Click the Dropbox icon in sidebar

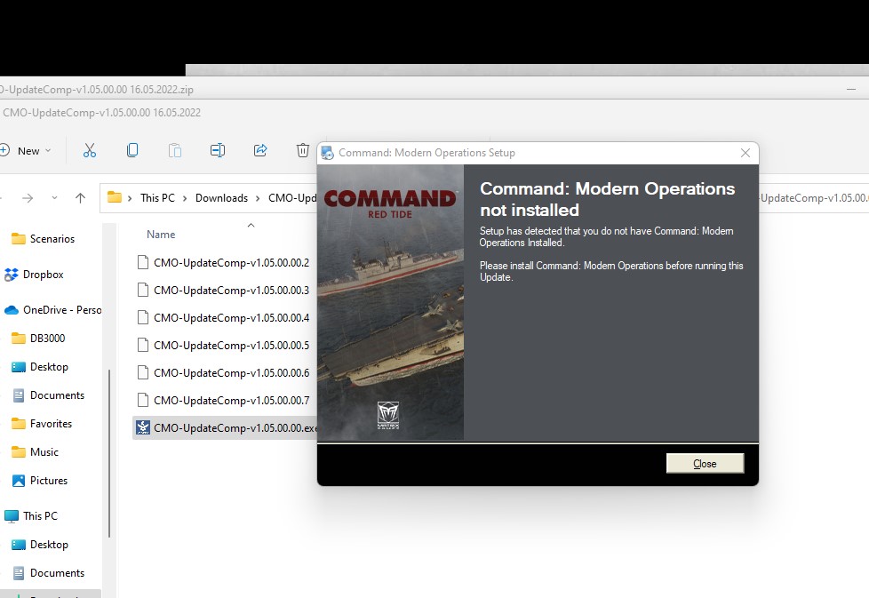[11, 275]
